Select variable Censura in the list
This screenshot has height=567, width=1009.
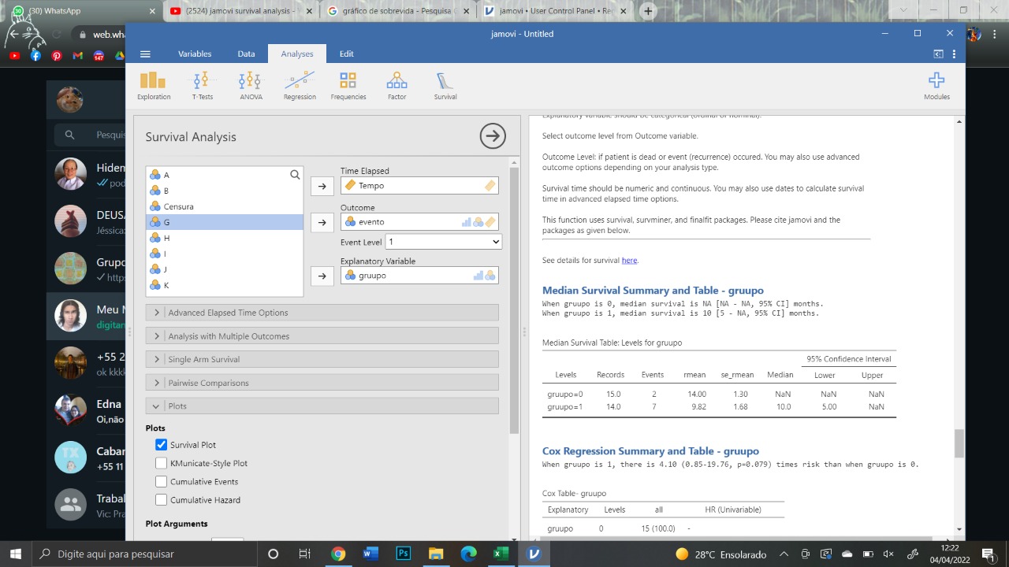click(225, 206)
